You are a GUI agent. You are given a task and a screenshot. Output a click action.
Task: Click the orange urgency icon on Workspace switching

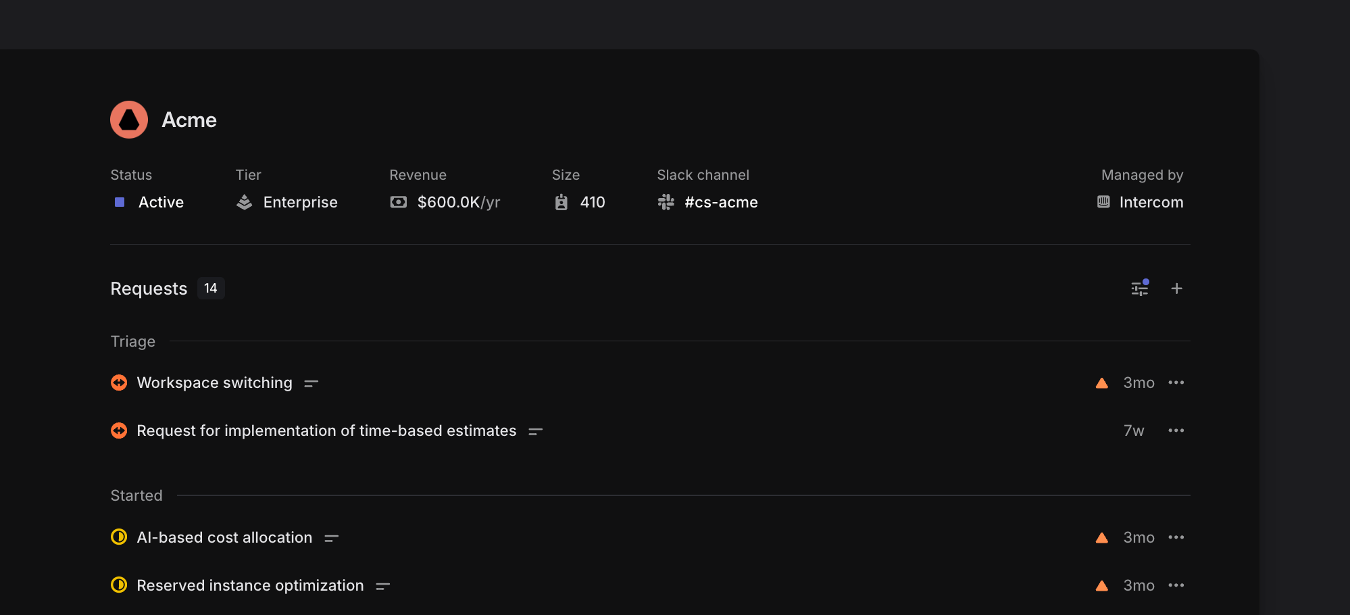point(119,383)
